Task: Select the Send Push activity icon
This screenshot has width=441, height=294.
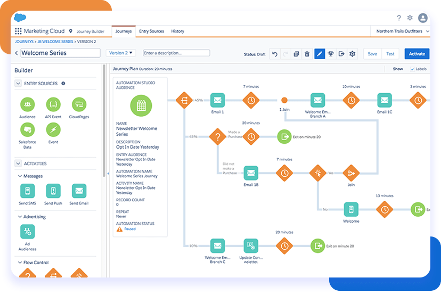Action: [x=53, y=191]
